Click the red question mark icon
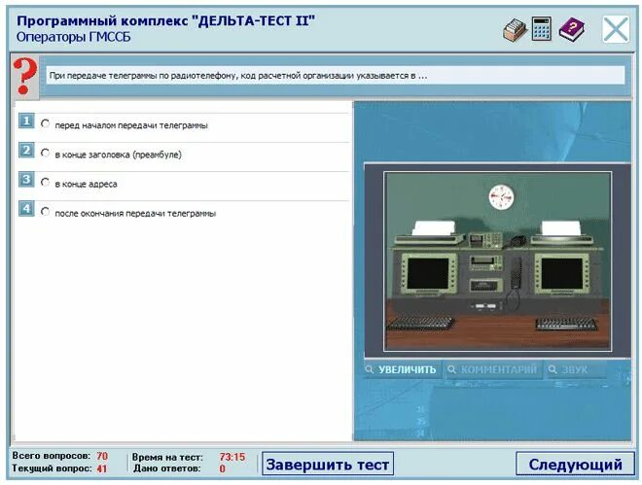The image size is (642, 485). pos(25,76)
